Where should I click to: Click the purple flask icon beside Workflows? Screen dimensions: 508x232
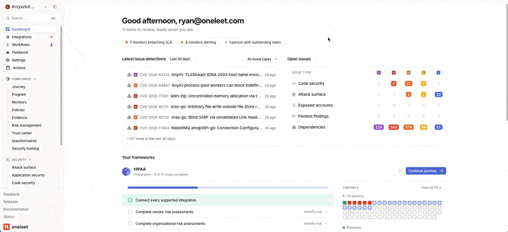pyautogui.click(x=51, y=44)
